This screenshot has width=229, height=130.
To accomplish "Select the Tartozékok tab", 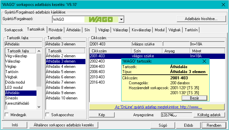I will tap(36, 29).
